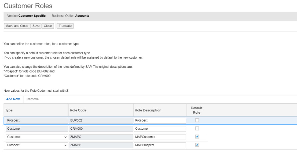The width and height of the screenshot is (297, 162).
Task: Click the Remove row link
Action: [32, 99]
